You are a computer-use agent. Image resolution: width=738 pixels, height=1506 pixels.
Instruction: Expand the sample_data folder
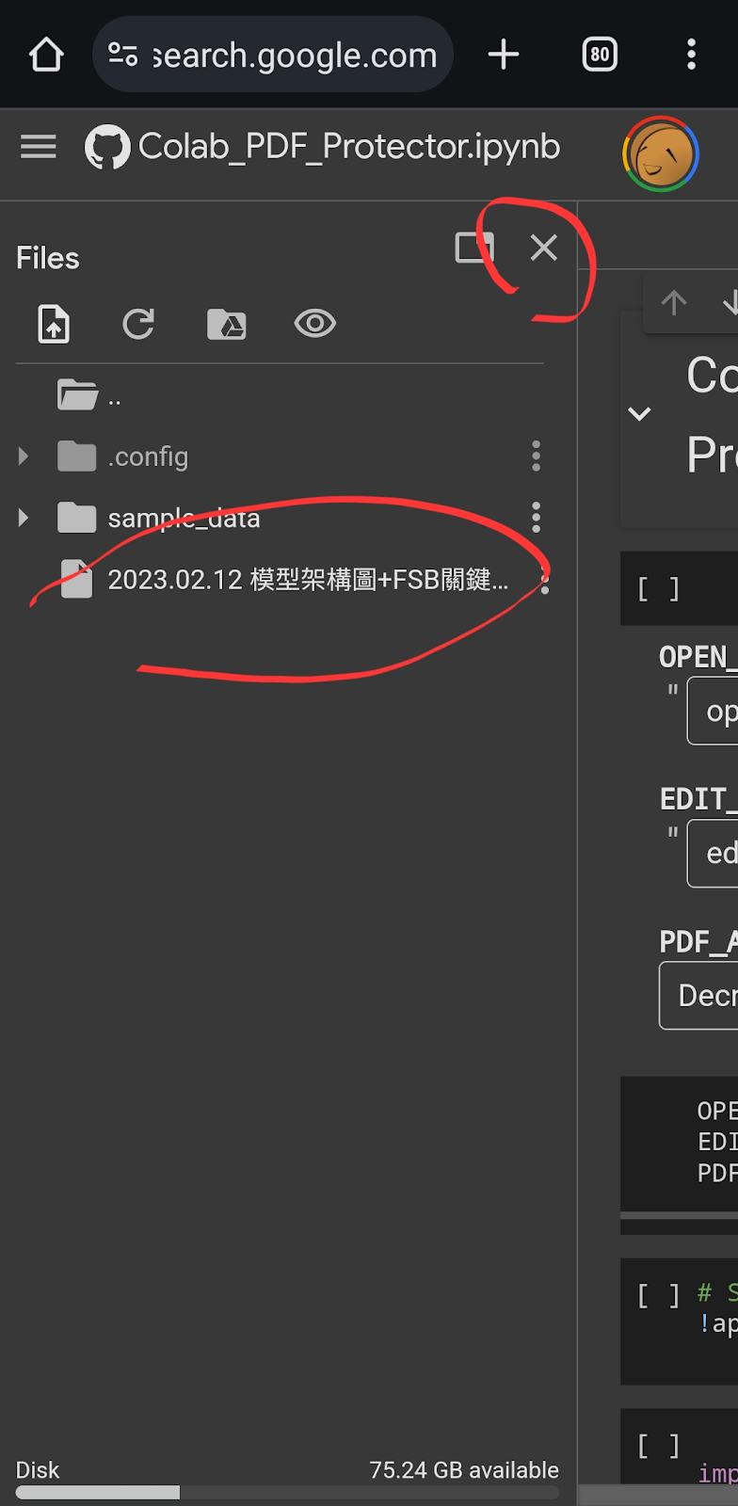pyautogui.click(x=24, y=518)
